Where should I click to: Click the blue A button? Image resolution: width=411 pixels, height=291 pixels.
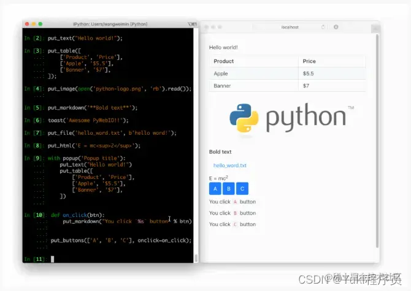pos(215,189)
